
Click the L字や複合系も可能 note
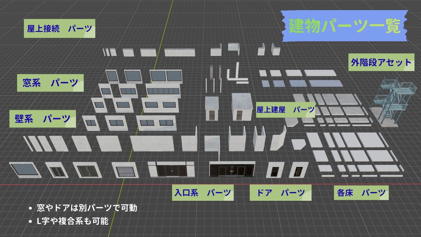69,221
